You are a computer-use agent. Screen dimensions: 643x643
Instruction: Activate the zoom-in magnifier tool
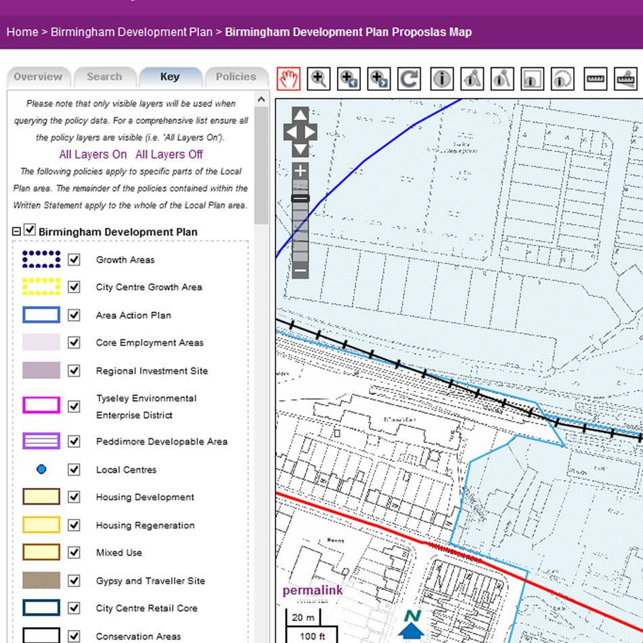point(318,79)
